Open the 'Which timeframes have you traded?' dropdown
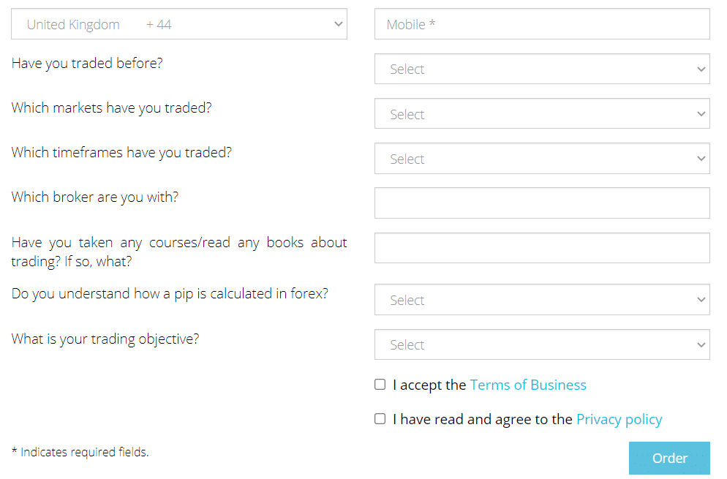The width and height of the screenshot is (727, 479). pos(542,159)
